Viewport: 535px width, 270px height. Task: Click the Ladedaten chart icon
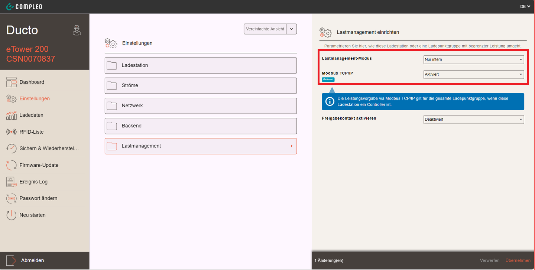(x=12, y=115)
